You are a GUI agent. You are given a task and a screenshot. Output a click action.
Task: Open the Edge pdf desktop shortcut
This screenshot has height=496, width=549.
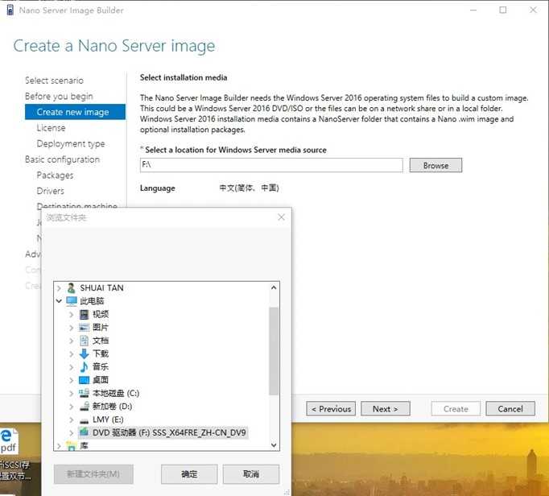[9, 441]
